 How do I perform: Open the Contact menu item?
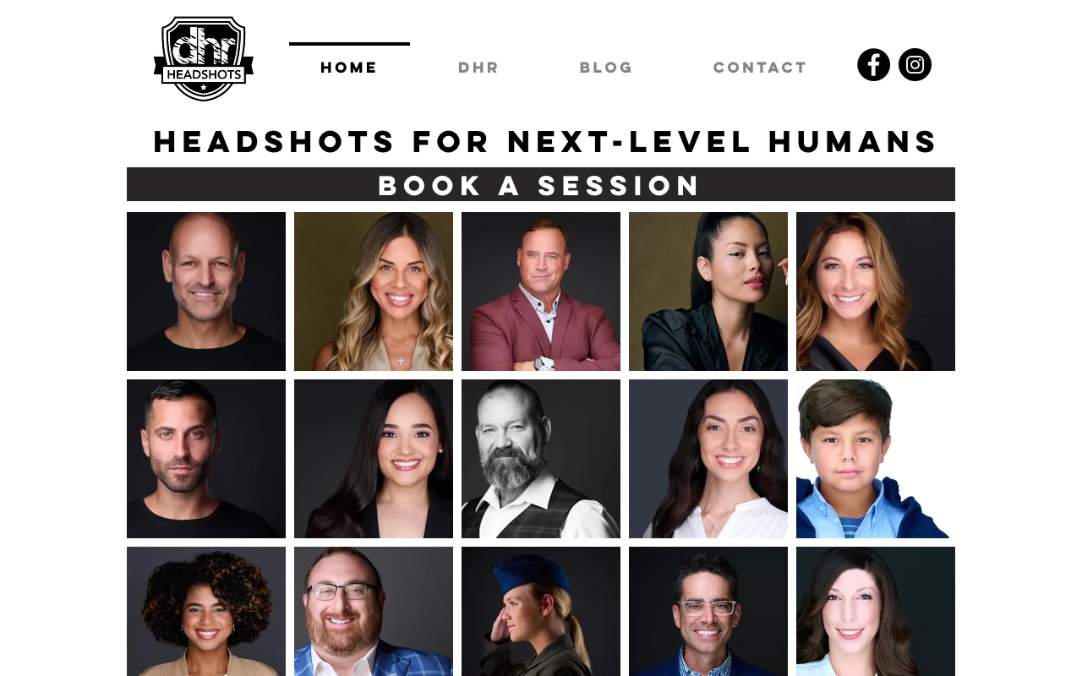click(760, 67)
